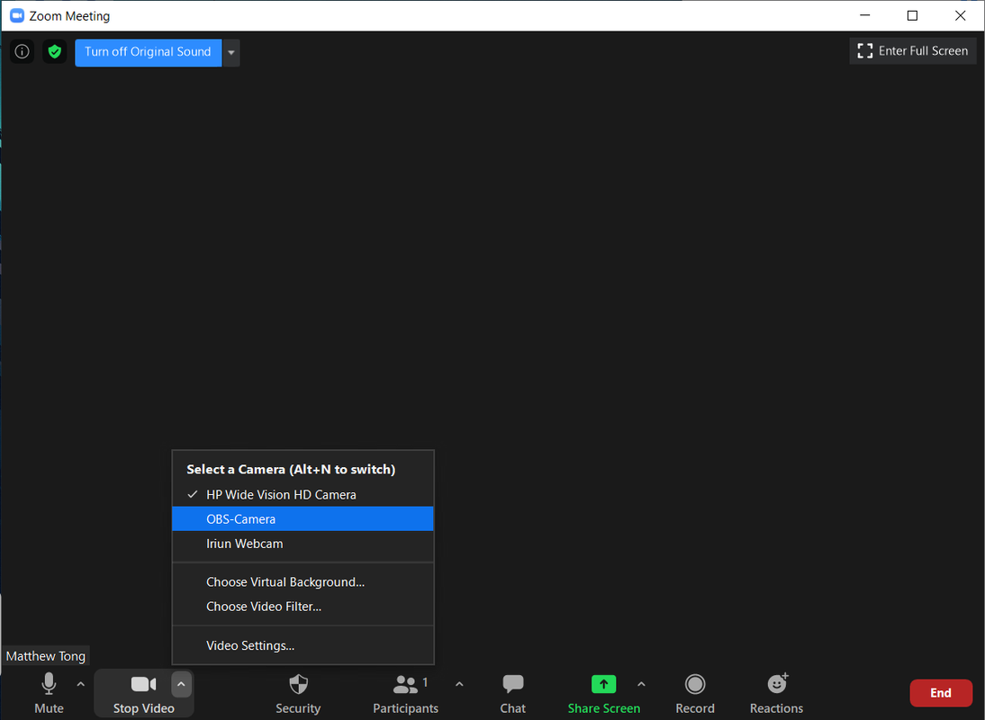The width and height of the screenshot is (985, 720).
Task: Open the Participants panel
Action: pyautogui.click(x=406, y=693)
